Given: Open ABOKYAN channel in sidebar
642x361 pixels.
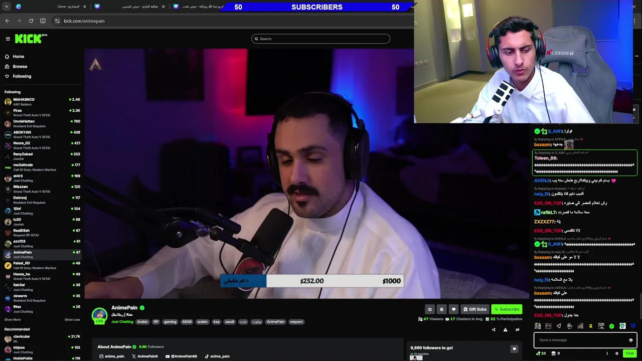Looking at the screenshot, I should click(x=41, y=134).
